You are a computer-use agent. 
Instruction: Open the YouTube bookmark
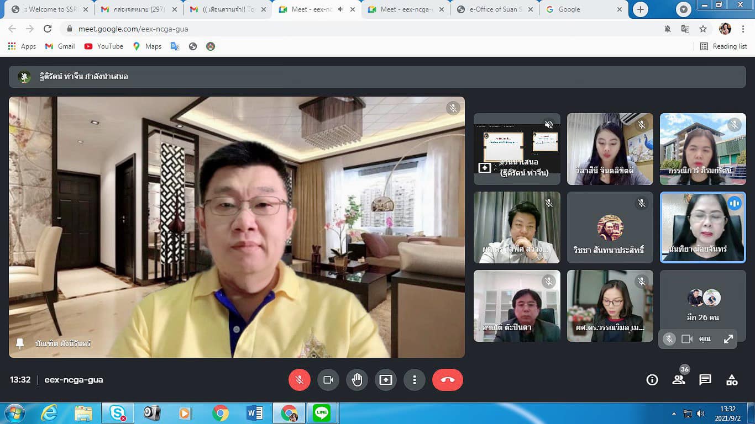[104, 46]
